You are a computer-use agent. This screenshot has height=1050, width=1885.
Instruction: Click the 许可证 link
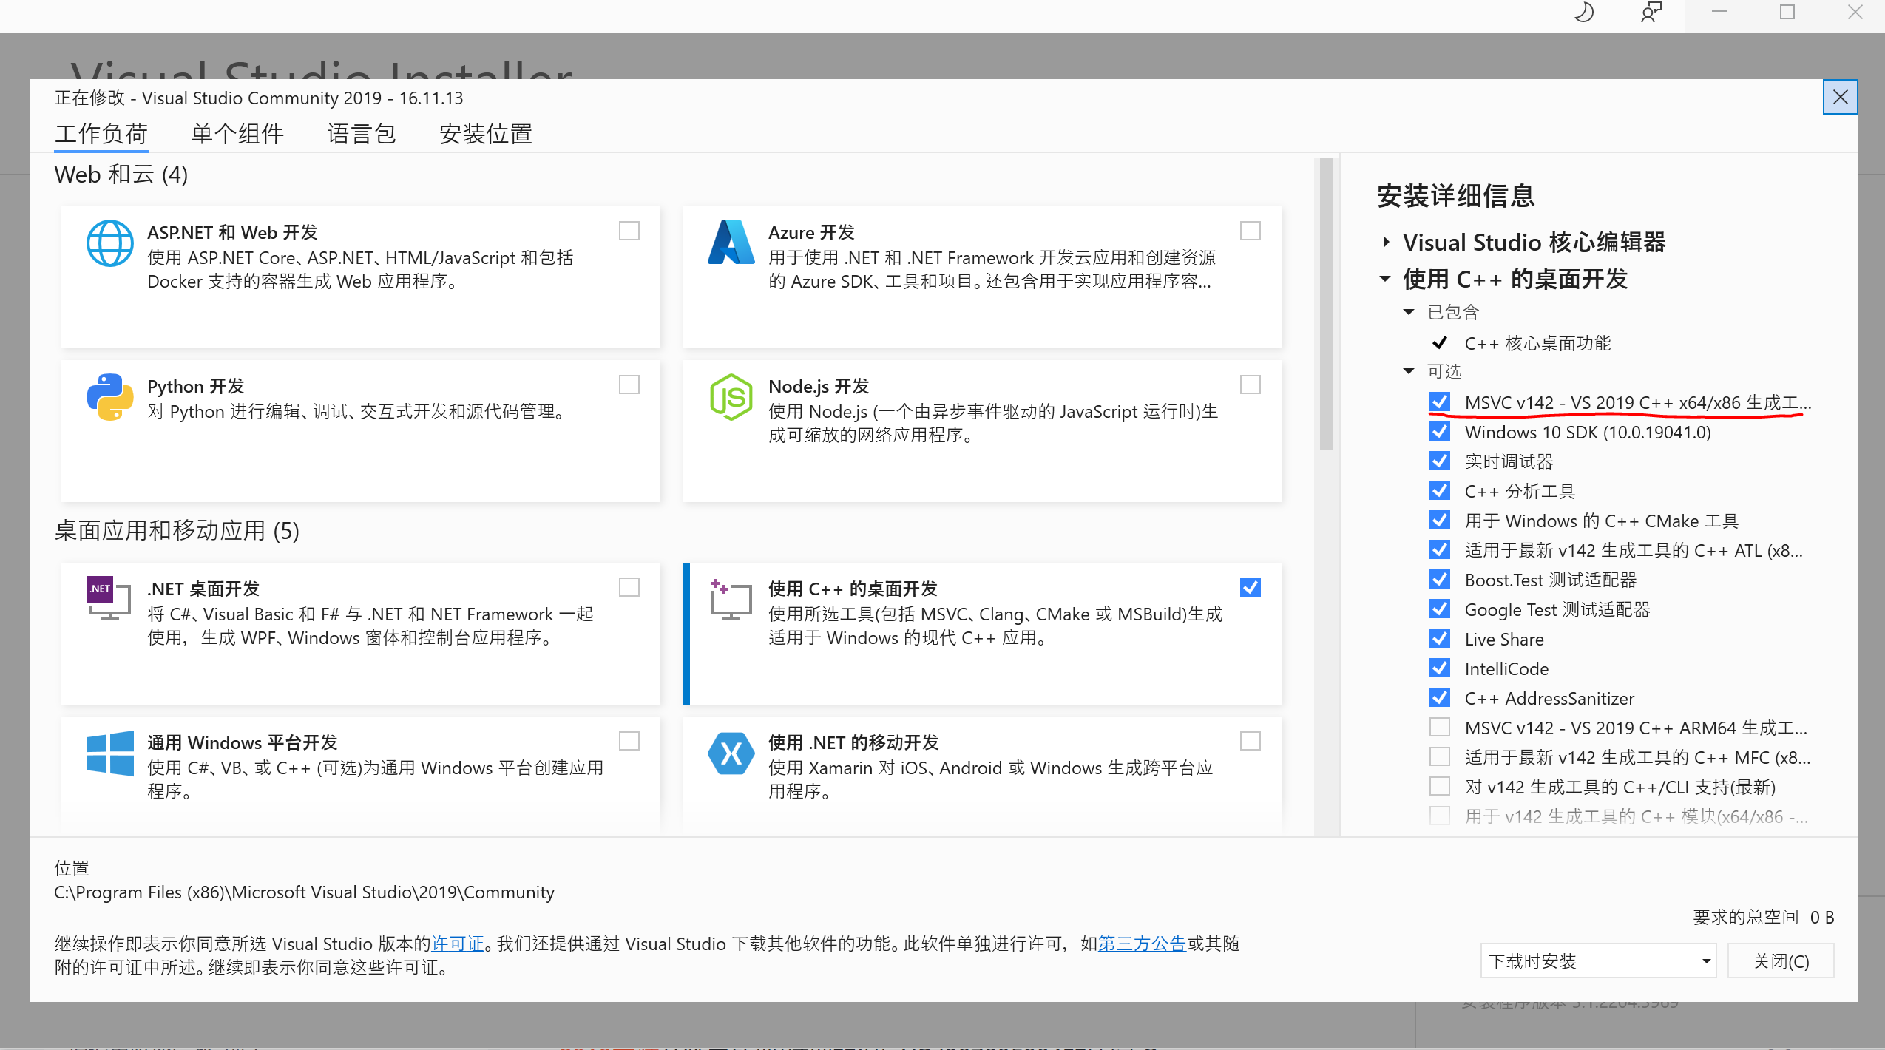456,944
